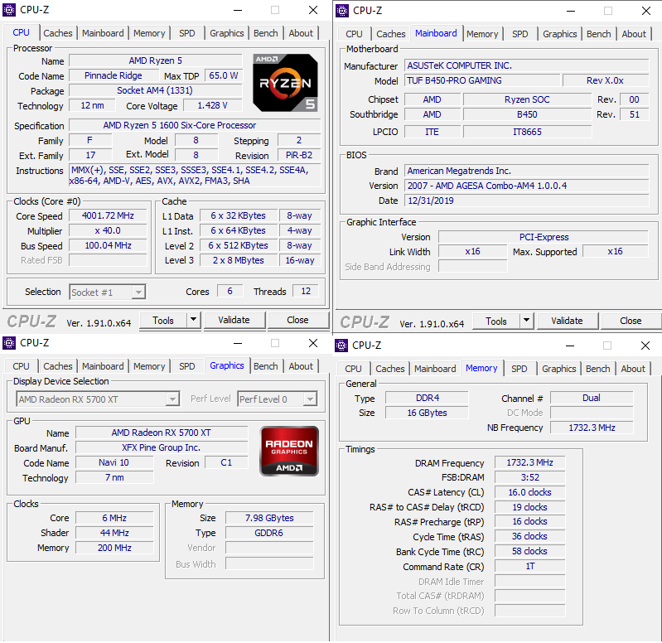This screenshot has height=643, width=662.
Task: Open the Bench tab in the Mainboard window
Action: tap(599, 34)
